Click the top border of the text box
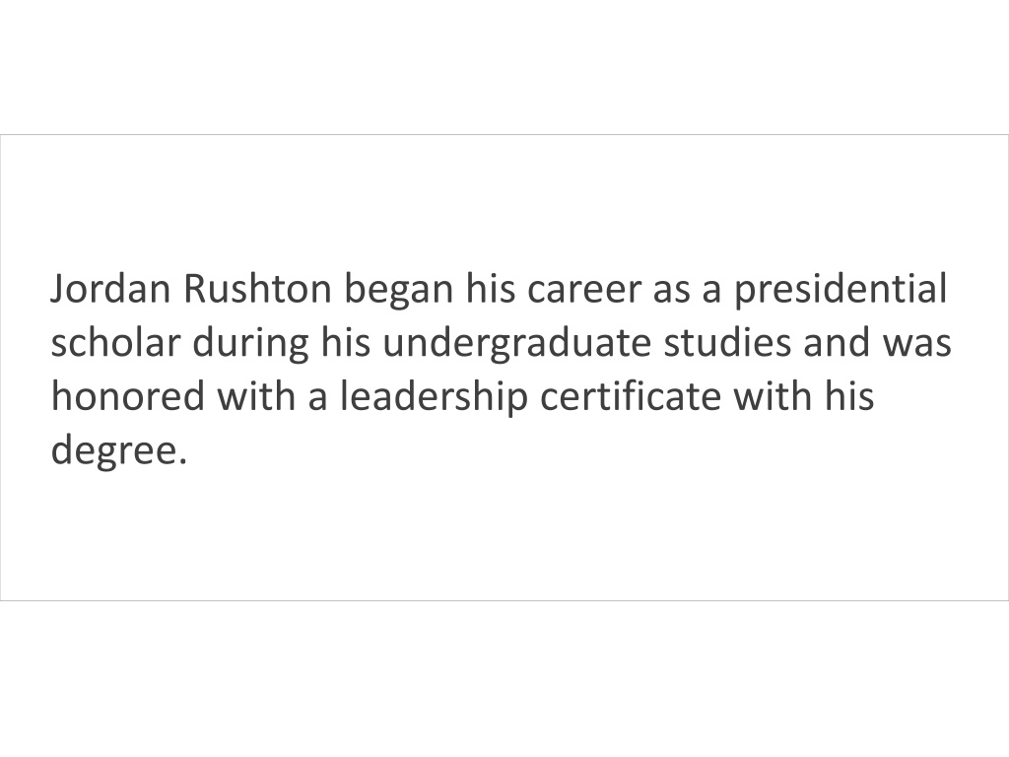 click(504, 134)
